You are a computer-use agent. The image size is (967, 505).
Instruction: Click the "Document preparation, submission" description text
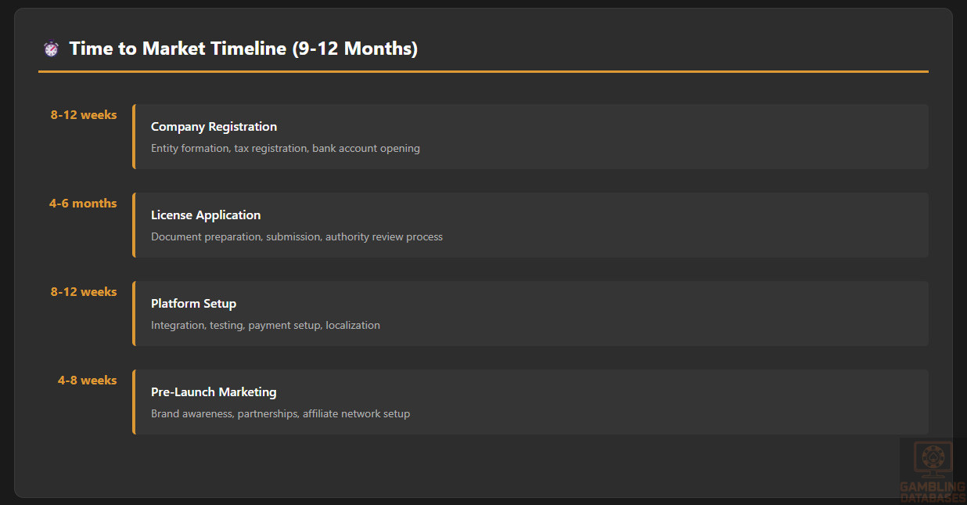[x=297, y=237]
